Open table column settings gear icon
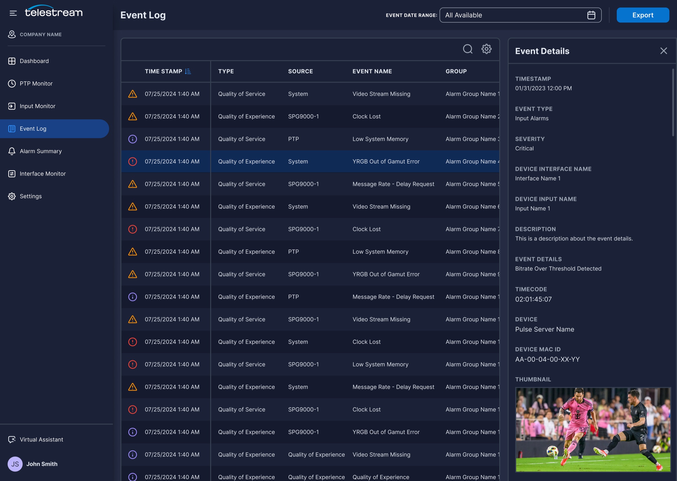 click(486, 49)
